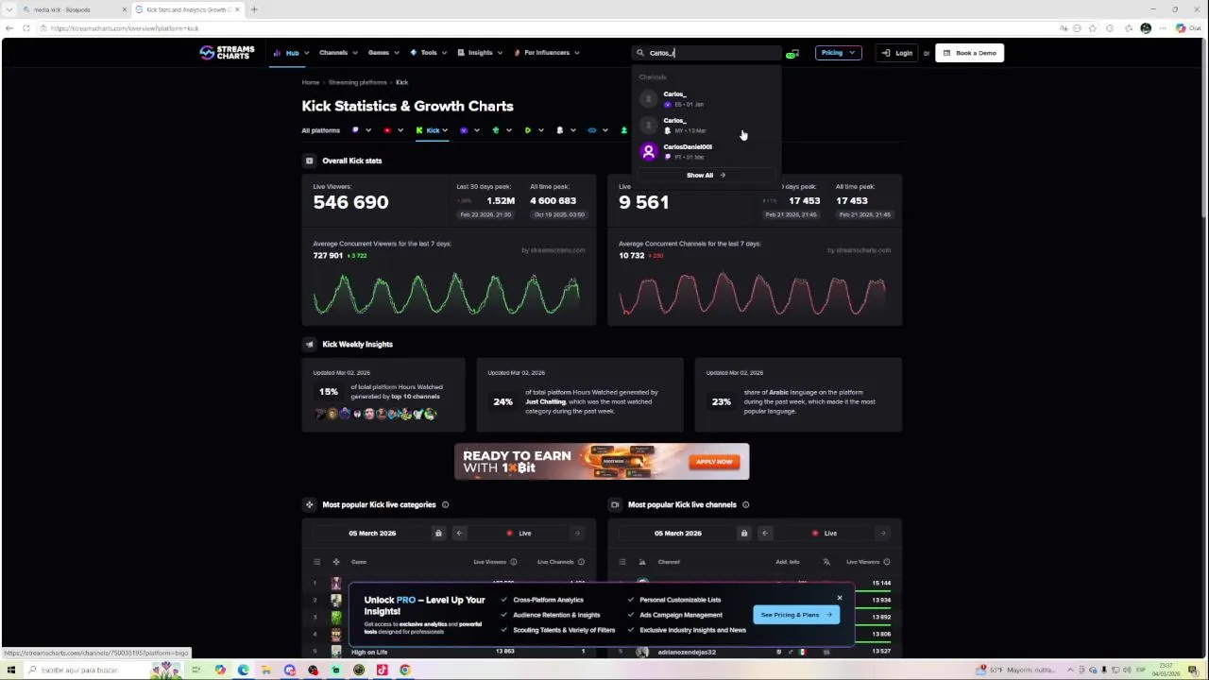Go to Home breadcrumb
The height and width of the screenshot is (680, 1209).
(310, 82)
